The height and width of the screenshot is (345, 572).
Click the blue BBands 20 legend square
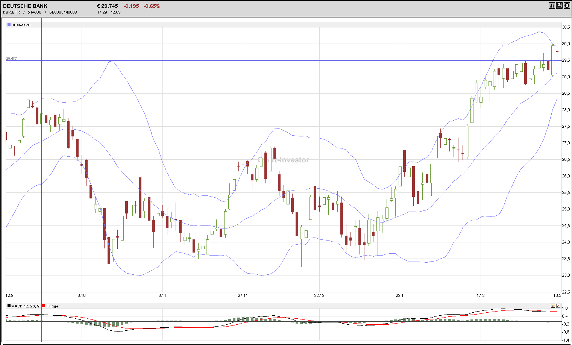[8, 24]
